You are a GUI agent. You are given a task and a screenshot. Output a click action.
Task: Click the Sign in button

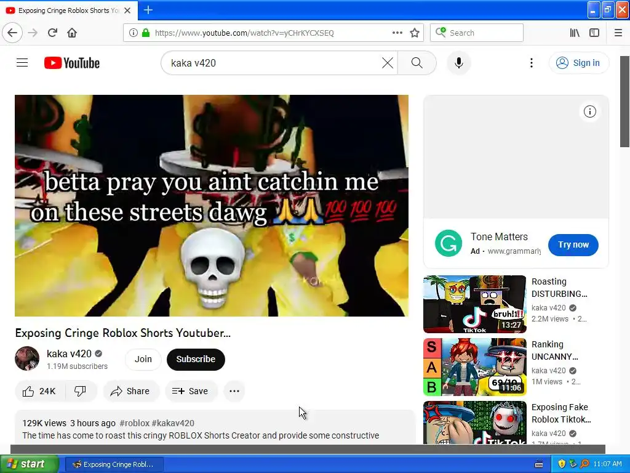(578, 63)
